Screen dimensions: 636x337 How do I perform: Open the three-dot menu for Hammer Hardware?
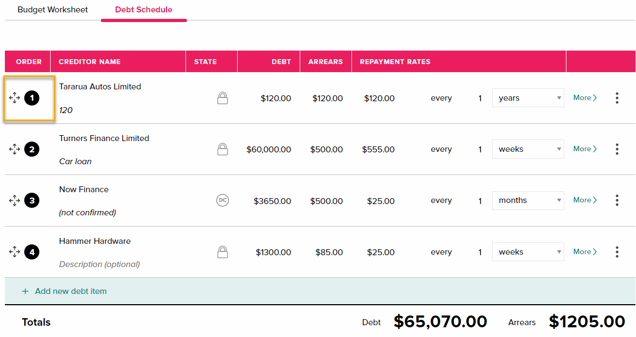coord(617,252)
